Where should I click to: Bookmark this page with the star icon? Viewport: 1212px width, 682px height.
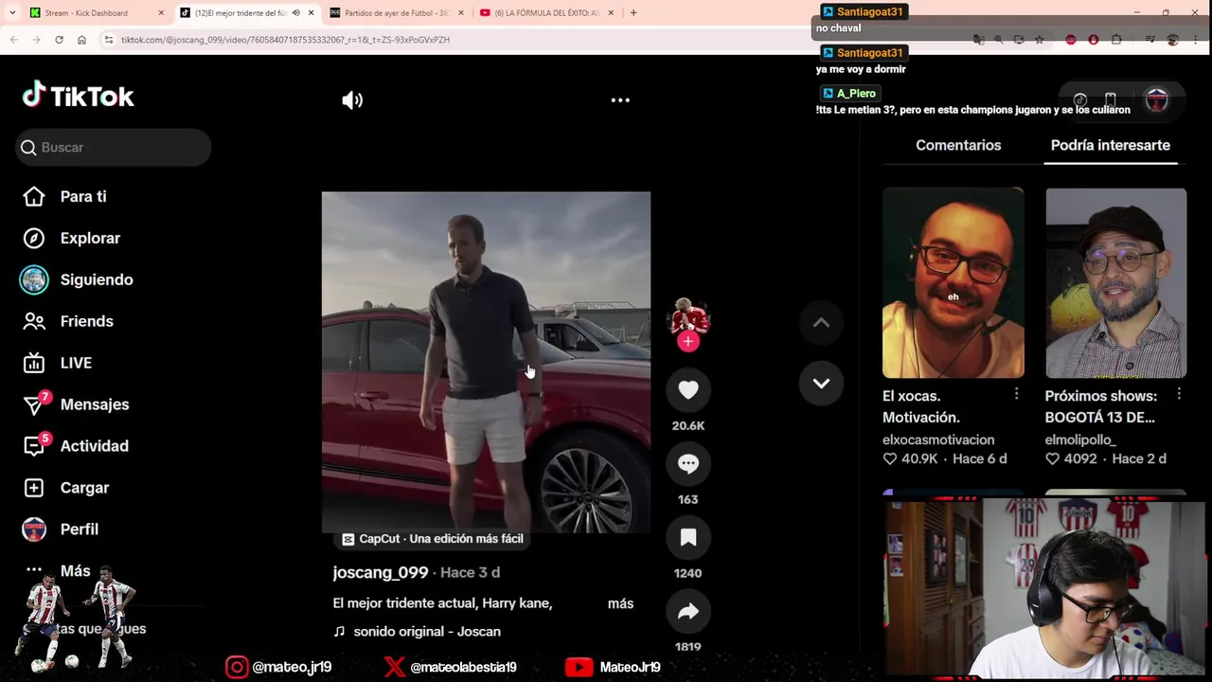[x=1039, y=40]
